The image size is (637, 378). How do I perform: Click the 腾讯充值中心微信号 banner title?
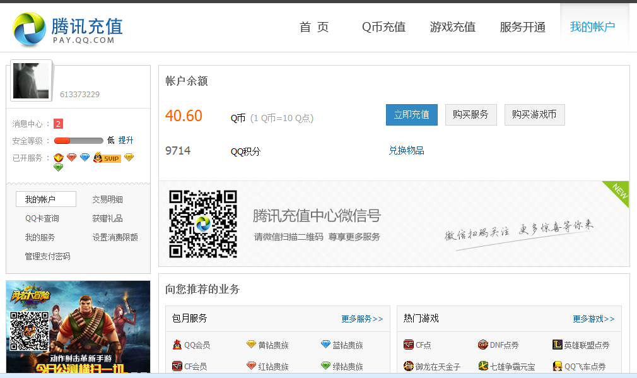click(x=317, y=216)
